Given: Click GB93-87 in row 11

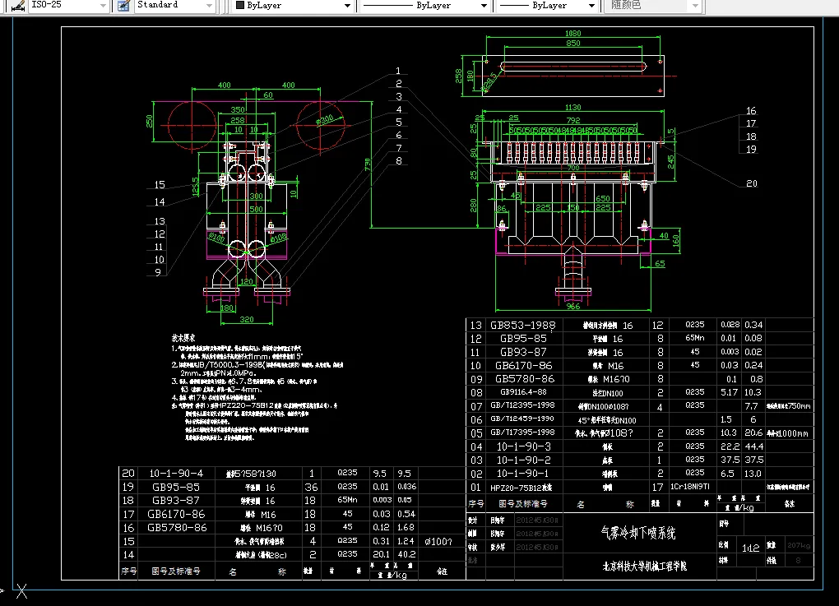Looking at the screenshot, I should pyautogui.click(x=523, y=352).
